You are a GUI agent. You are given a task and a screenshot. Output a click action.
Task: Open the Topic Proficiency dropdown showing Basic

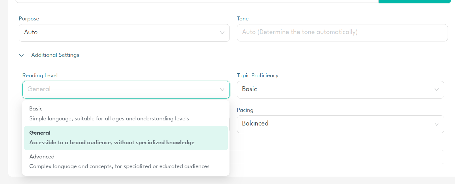tap(335, 89)
